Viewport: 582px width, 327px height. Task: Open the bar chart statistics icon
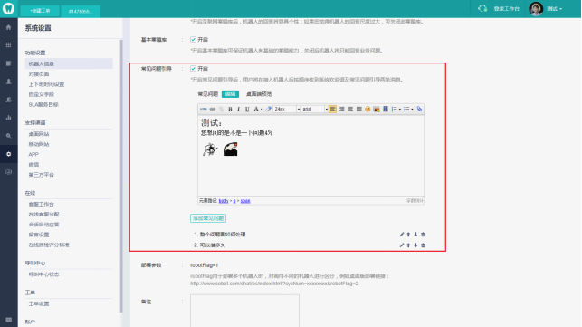(x=8, y=118)
